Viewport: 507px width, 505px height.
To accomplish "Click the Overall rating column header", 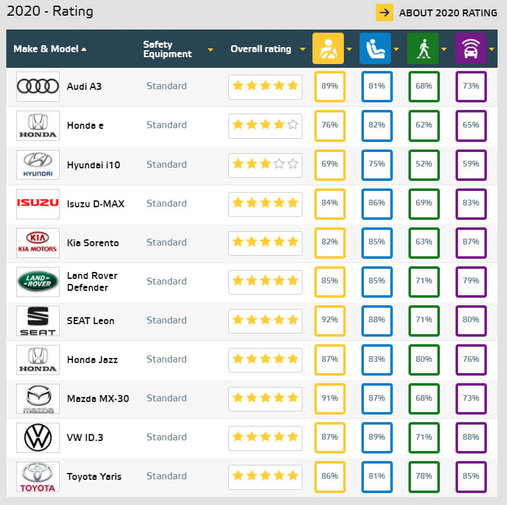I will pos(260,49).
